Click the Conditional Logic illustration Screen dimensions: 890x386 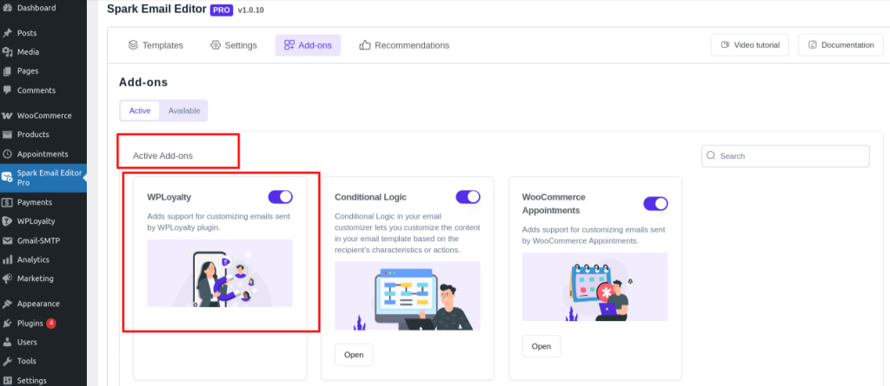click(408, 296)
